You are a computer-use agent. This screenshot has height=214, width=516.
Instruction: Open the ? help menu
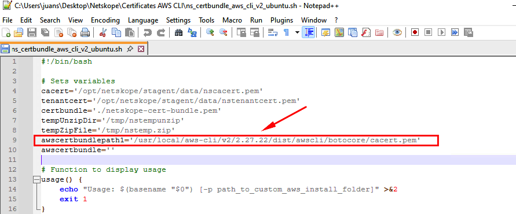coord(336,20)
